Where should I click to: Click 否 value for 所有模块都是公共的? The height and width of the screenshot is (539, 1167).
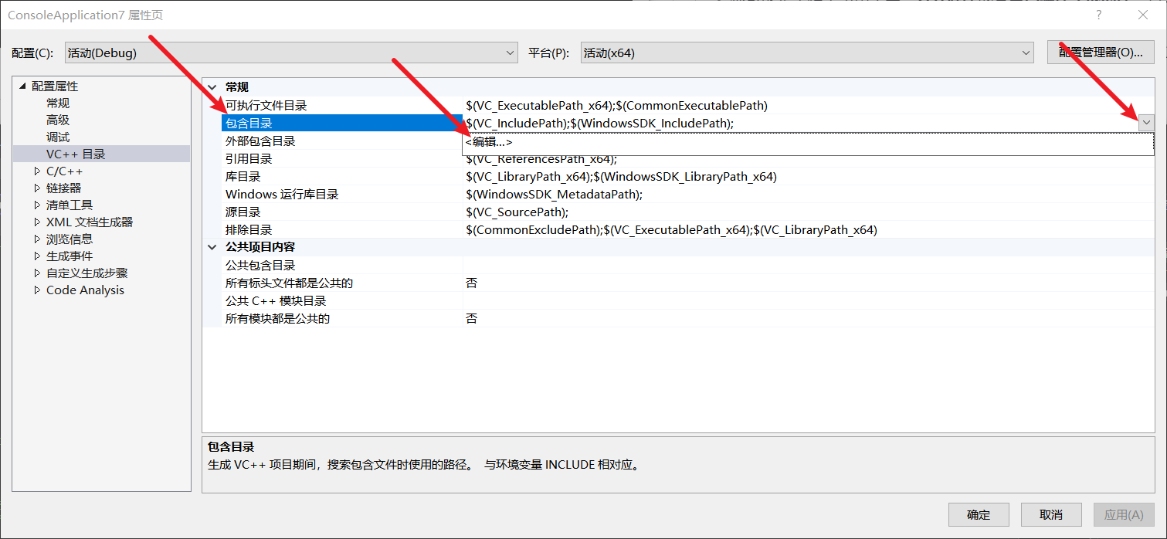pyautogui.click(x=809, y=318)
